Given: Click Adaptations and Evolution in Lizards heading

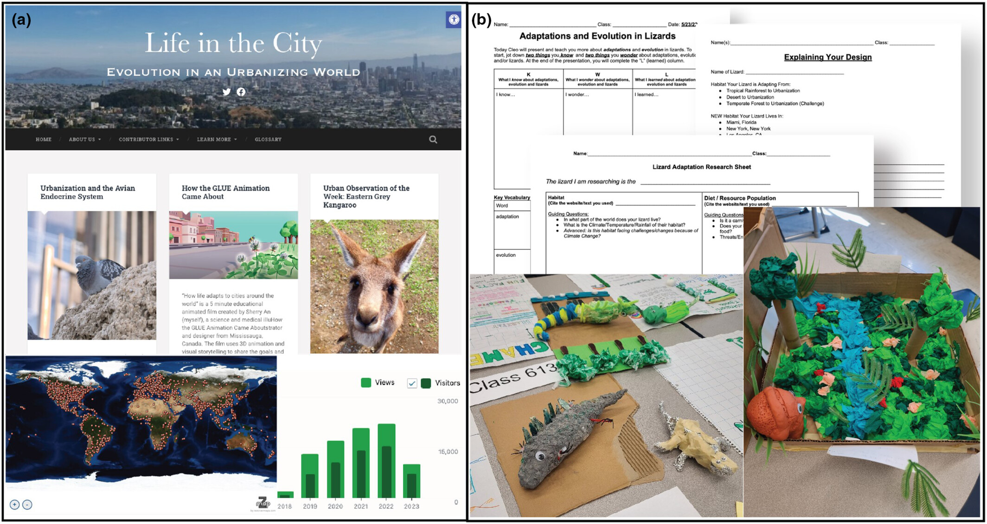Looking at the screenshot, I should click(x=597, y=36).
